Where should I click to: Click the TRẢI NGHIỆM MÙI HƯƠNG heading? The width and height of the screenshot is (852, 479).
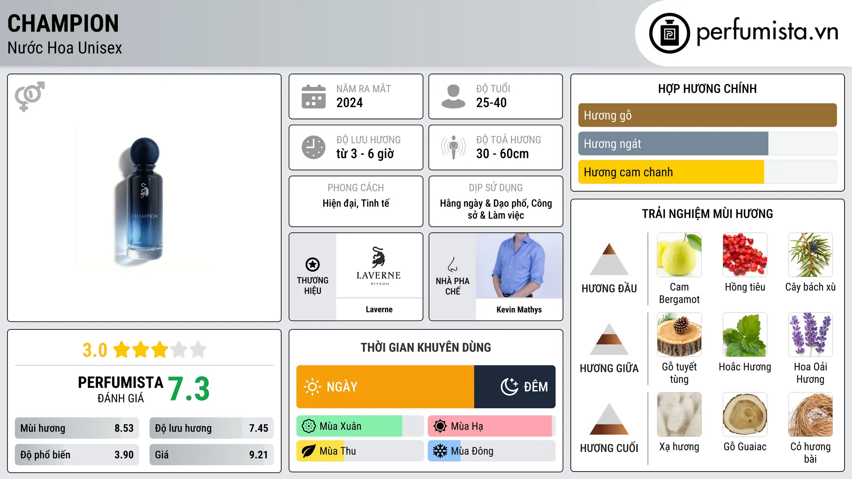707,214
